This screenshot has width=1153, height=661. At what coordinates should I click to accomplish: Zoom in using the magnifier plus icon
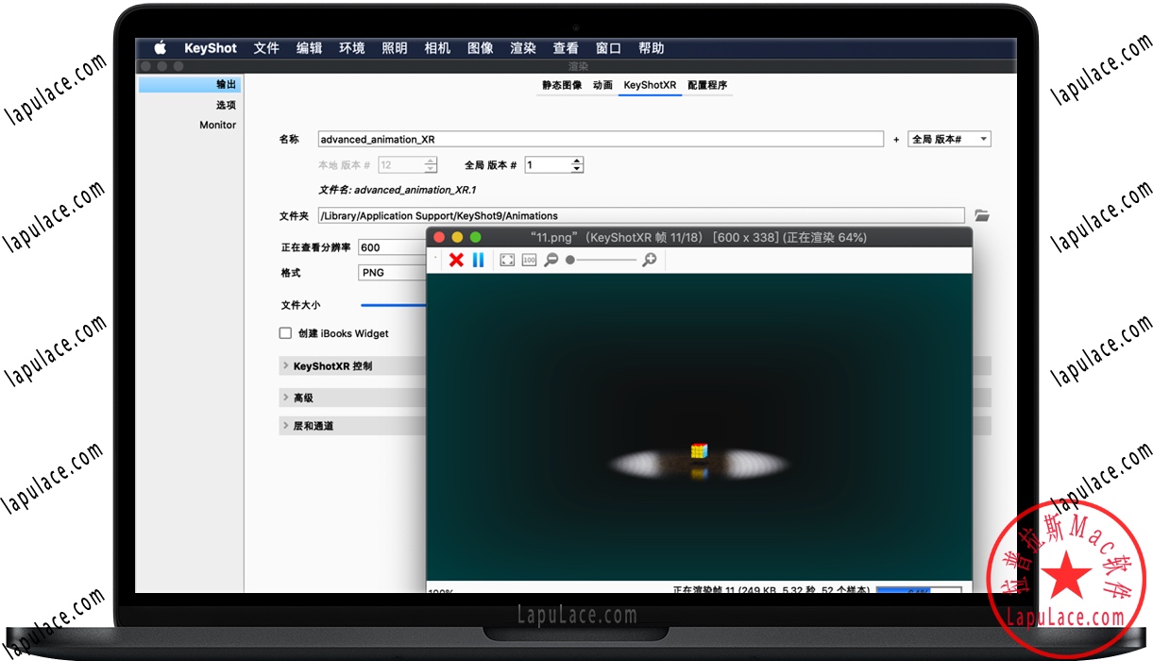point(650,260)
